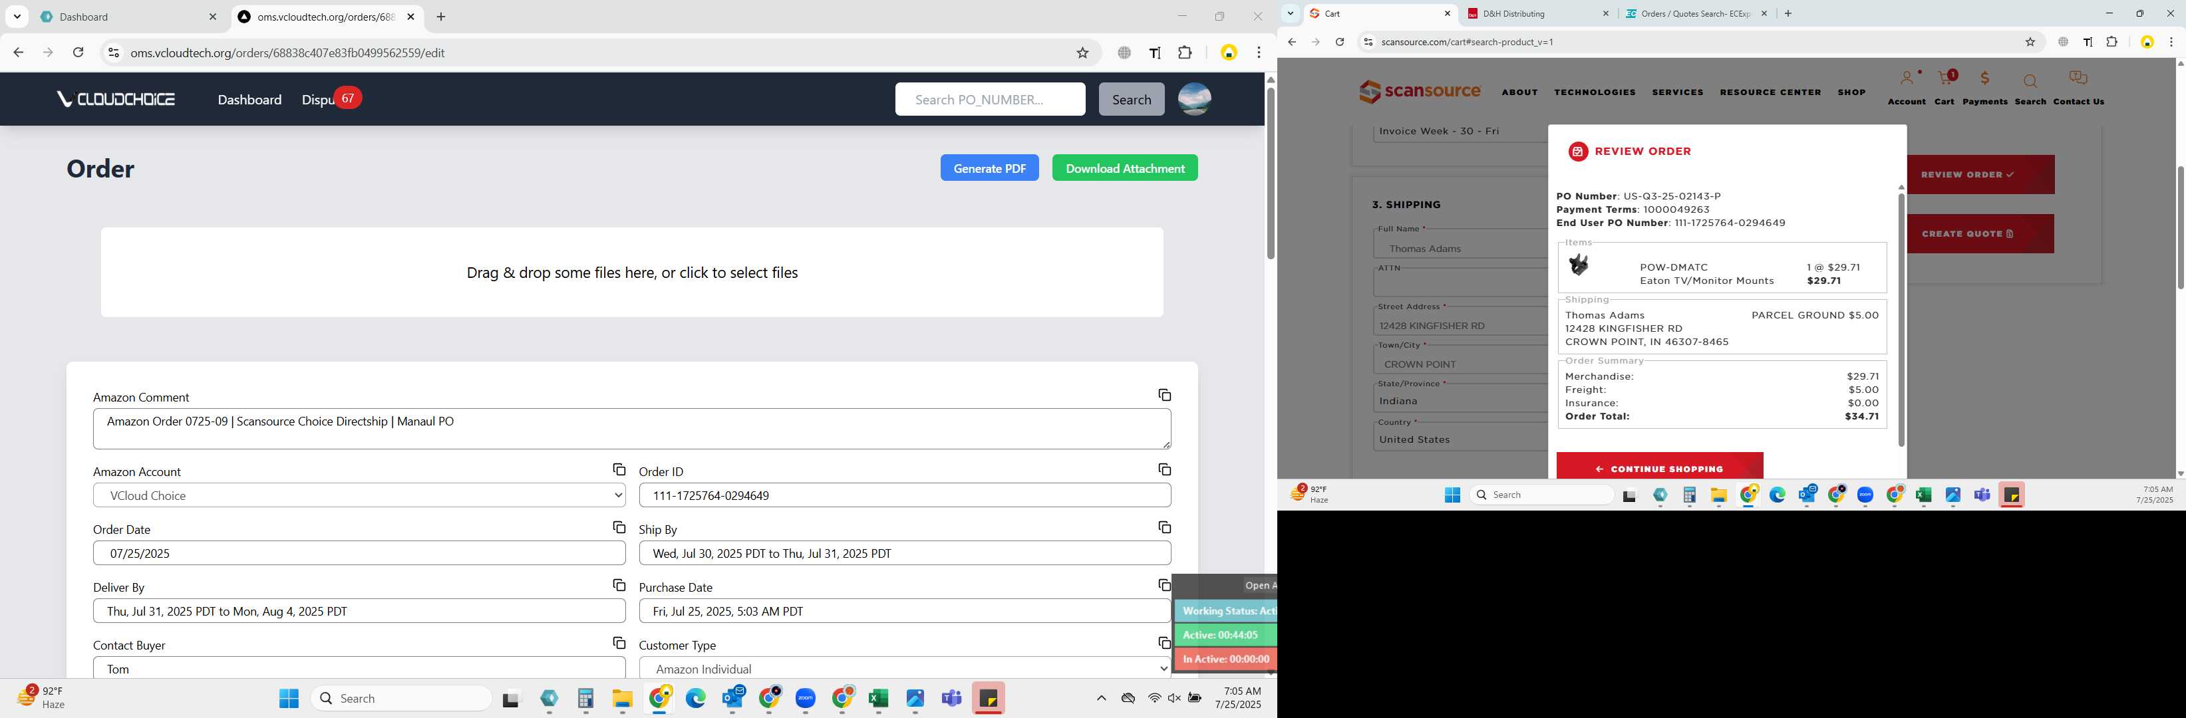Copy the Deliver By date range
This screenshot has width=2186, height=718.
619,585
